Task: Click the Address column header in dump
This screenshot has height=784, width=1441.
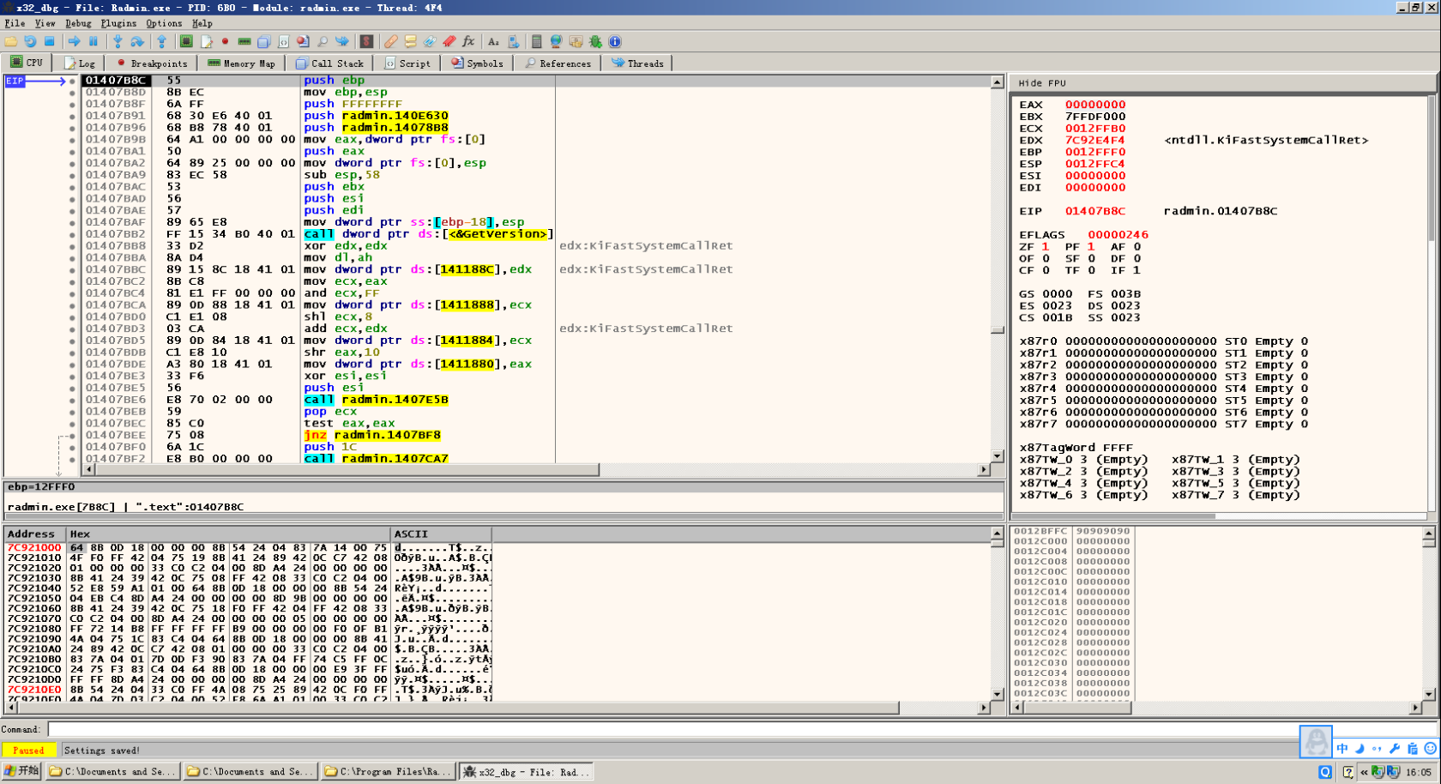Action: click(35, 534)
